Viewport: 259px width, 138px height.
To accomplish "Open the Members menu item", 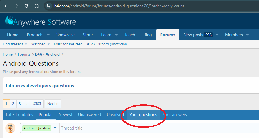I will pyautogui.click(x=234, y=35).
